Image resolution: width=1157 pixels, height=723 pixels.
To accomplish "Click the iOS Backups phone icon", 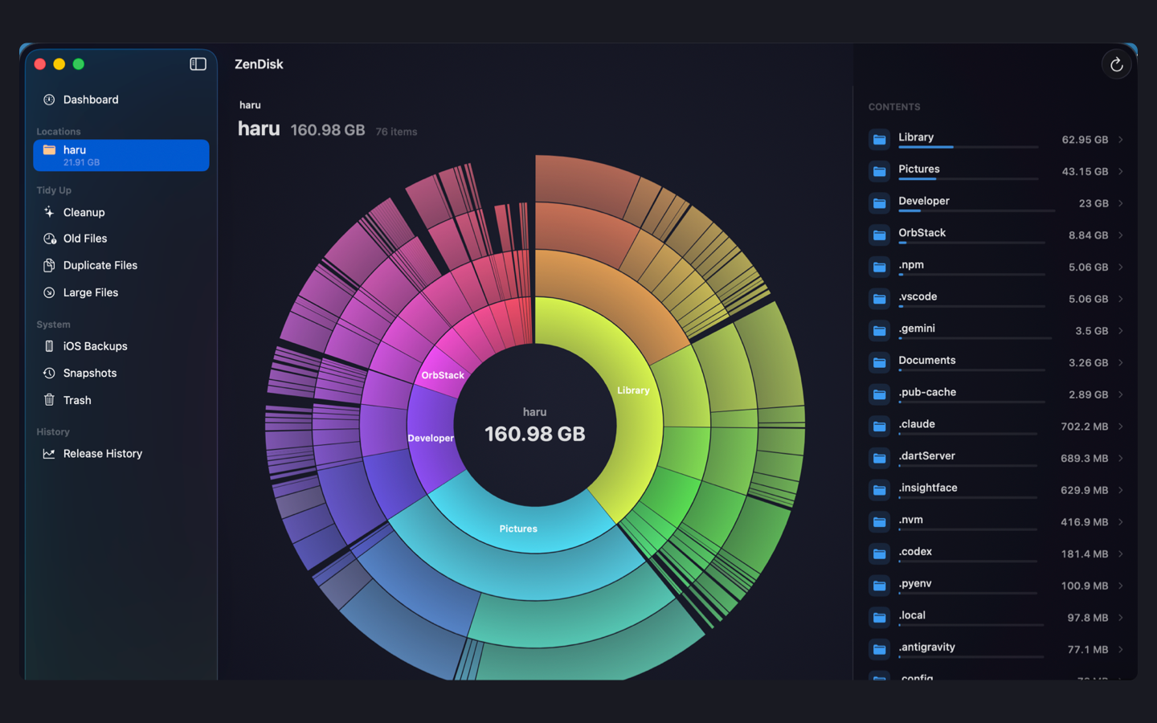I will (49, 346).
